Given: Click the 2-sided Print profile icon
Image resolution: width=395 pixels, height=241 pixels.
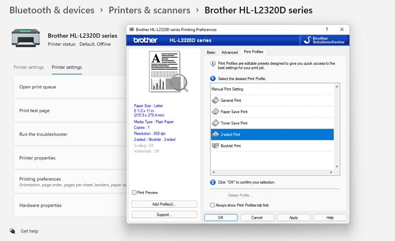Looking at the screenshot, I should (216, 134).
